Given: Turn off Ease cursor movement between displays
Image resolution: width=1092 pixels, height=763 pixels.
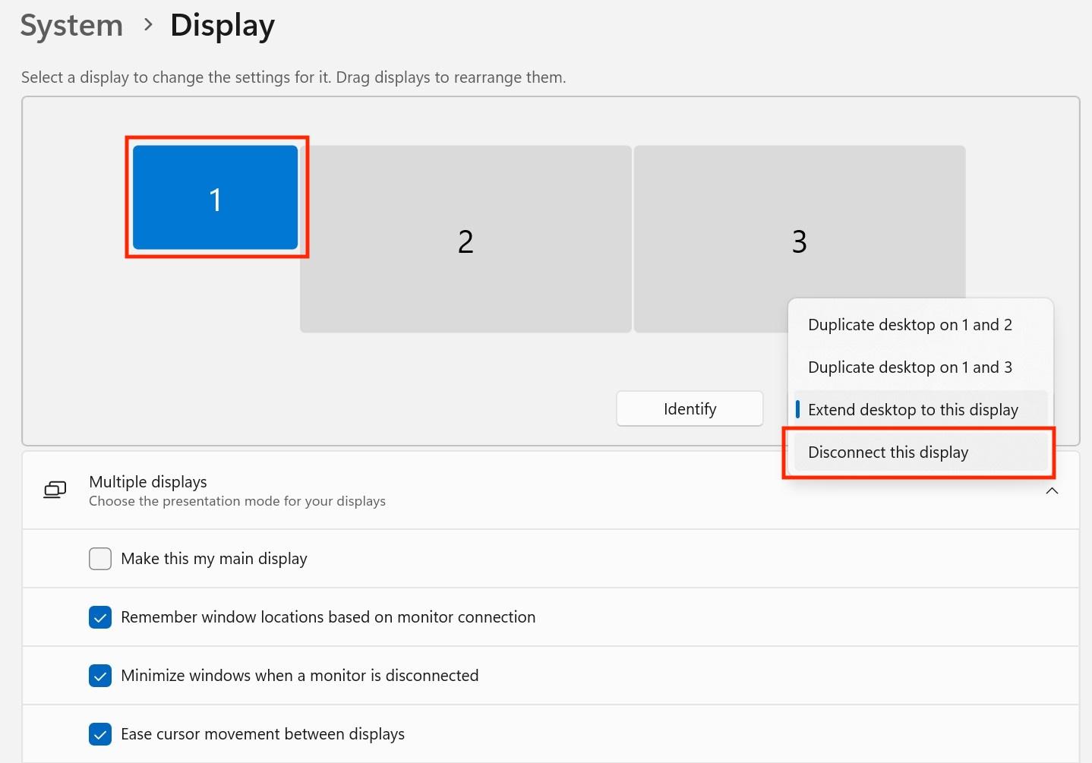Looking at the screenshot, I should pyautogui.click(x=100, y=734).
